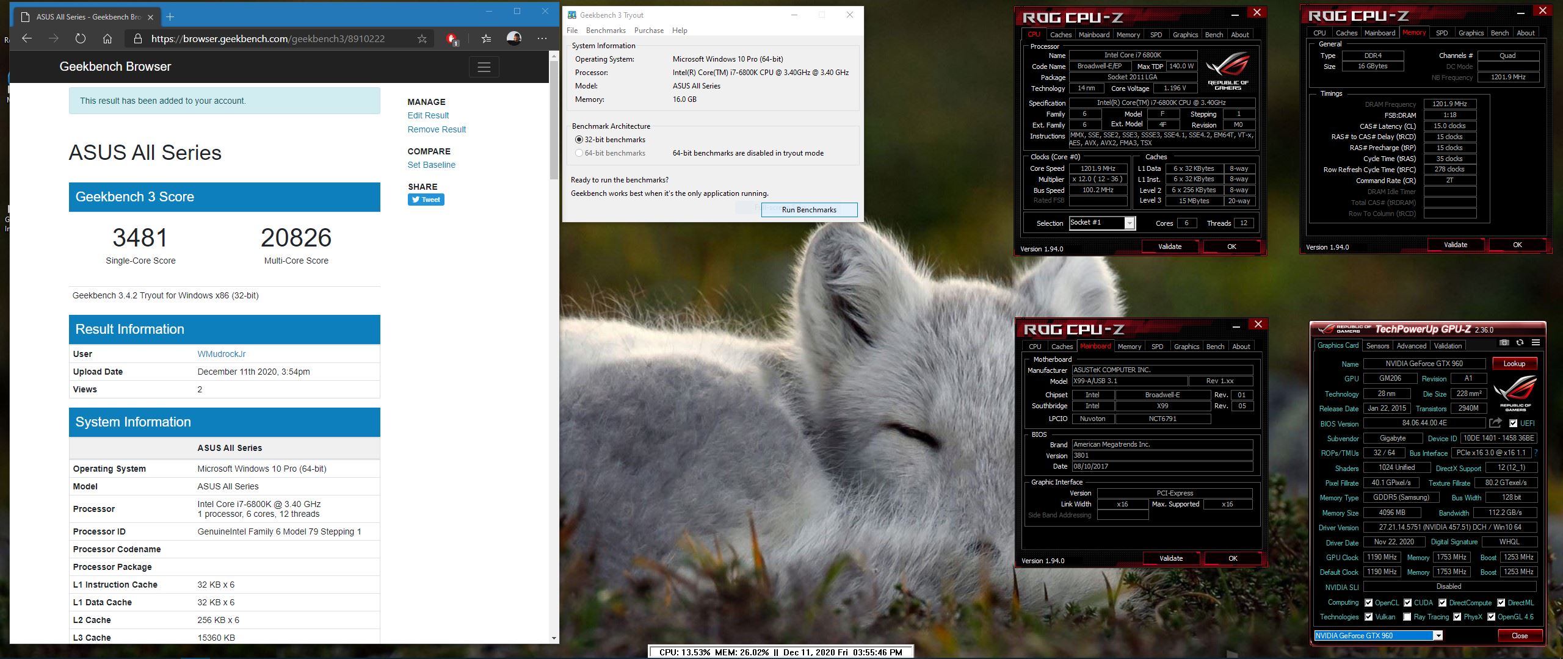Switch to Advanced tab in GPU-Z

click(x=1411, y=345)
